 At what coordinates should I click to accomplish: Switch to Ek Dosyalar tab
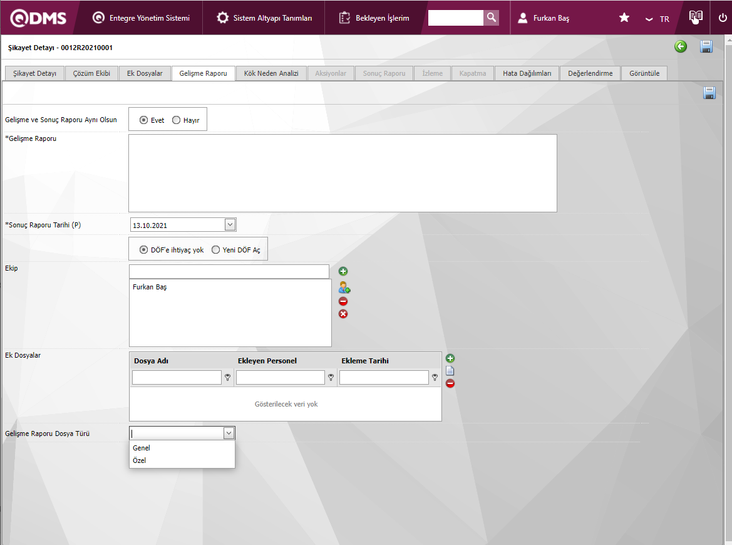[145, 73]
